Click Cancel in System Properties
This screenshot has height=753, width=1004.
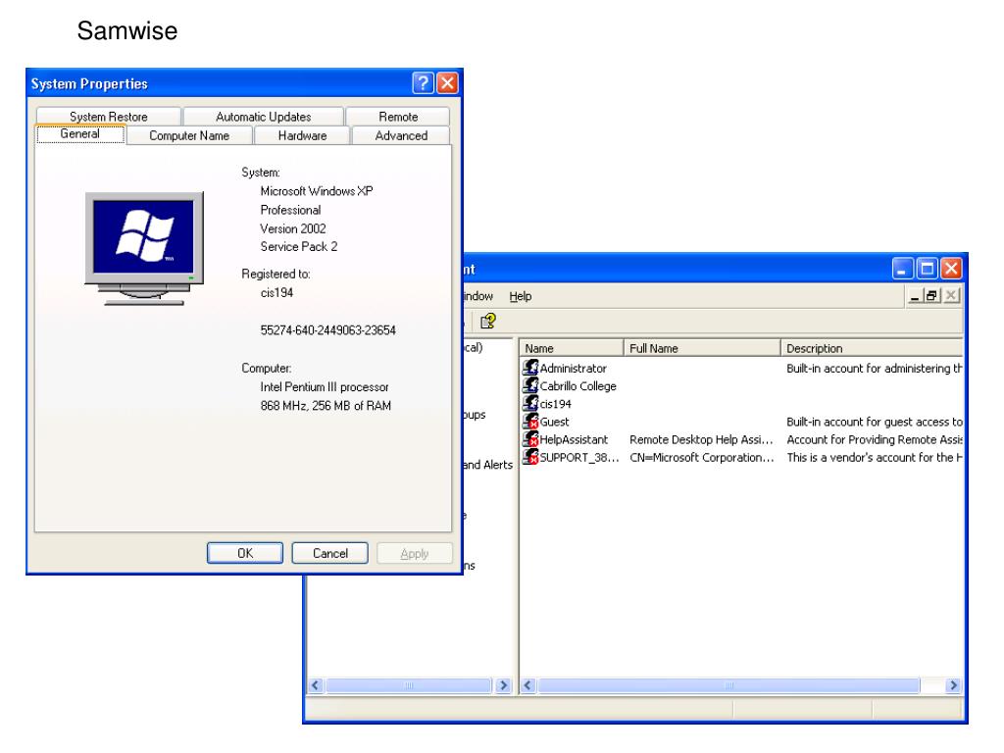[x=329, y=553]
